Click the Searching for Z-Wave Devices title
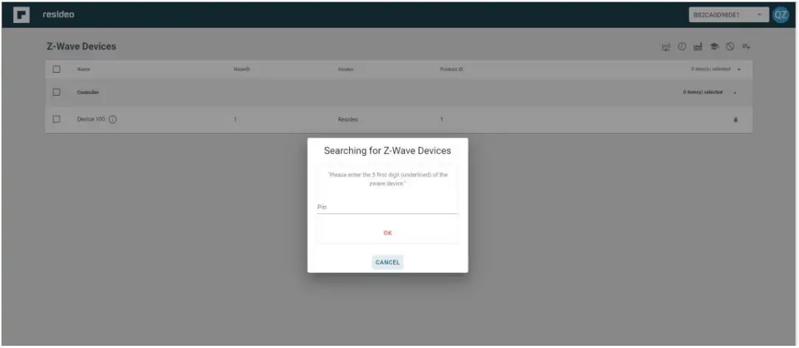 (388, 151)
